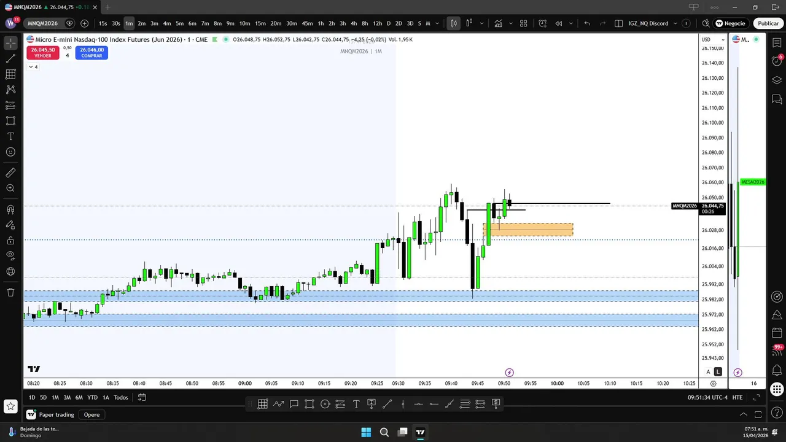Expand the indicators favorites dropdown arrow
The height and width of the screenshot is (442, 786).
(510, 23)
